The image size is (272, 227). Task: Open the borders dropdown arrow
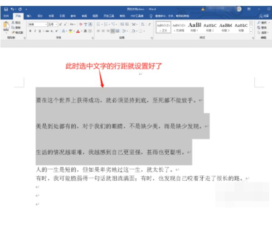(144, 31)
